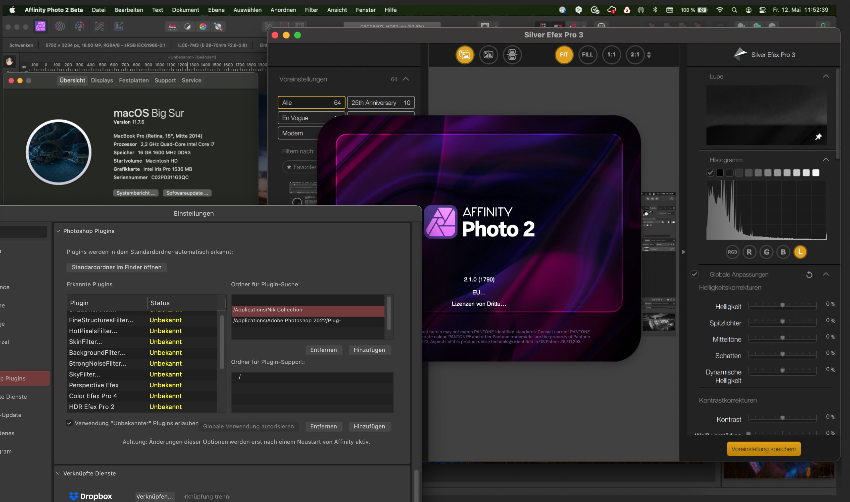This screenshot has width=850, height=502.
Task: Apply Auto Colour wheel icon
Action: [x=203, y=27]
